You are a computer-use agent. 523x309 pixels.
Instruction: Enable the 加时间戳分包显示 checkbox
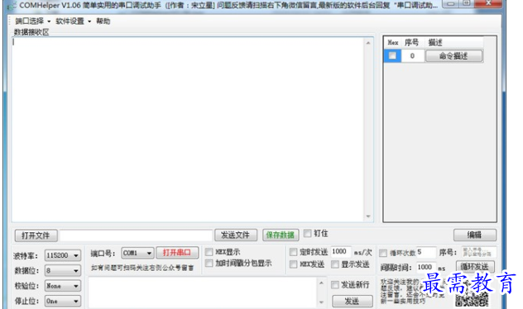(x=209, y=264)
